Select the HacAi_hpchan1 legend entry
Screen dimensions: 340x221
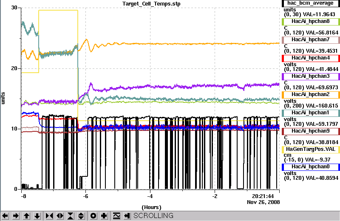coord(311,113)
